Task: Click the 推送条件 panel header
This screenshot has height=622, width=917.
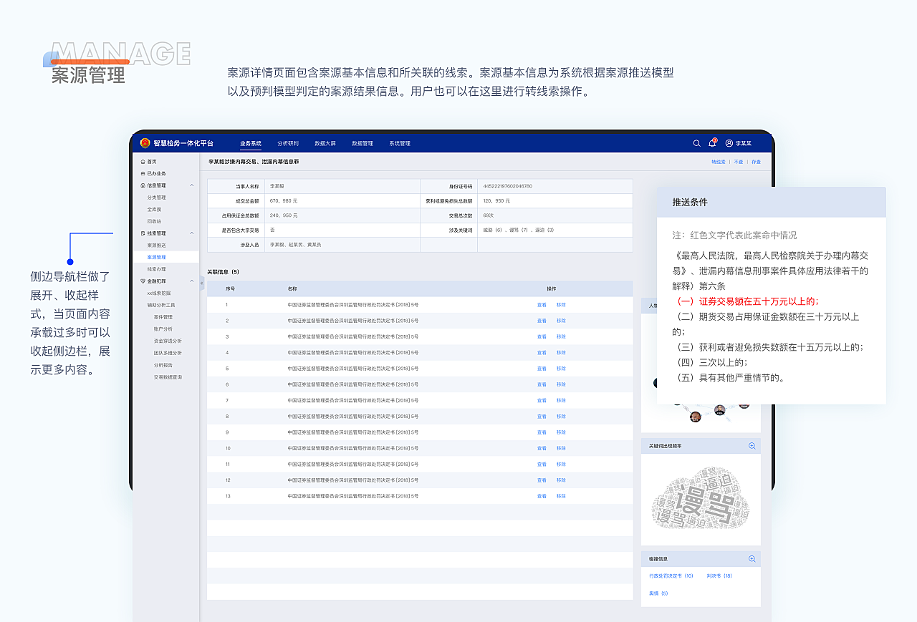Action: 772,203
